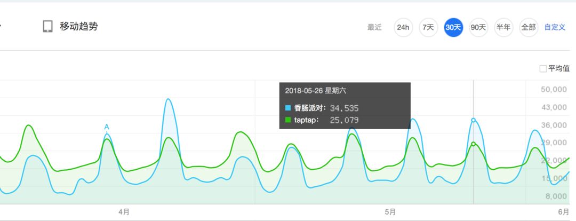Select the 24h time range
Screen dimensions: 576x221
tap(403, 28)
